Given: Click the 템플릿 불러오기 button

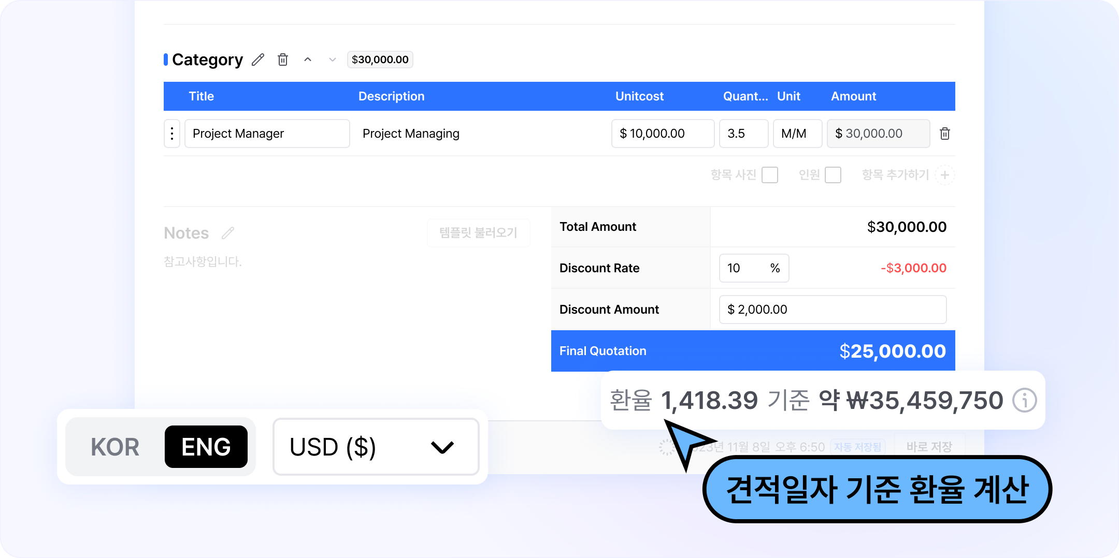Looking at the screenshot, I should click(478, 233).
